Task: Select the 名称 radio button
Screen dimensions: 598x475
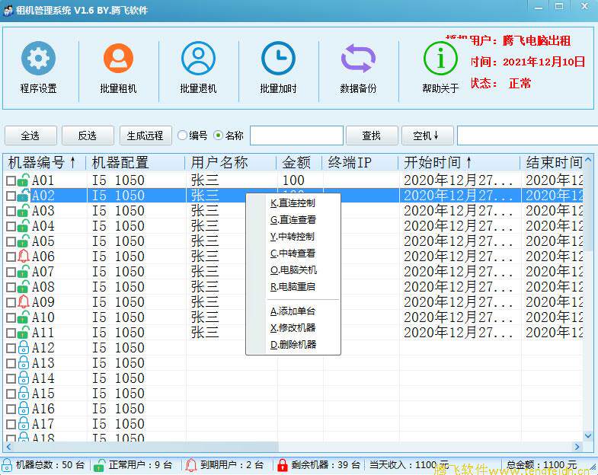Action: pyautogui.click(x=218, y=135)
